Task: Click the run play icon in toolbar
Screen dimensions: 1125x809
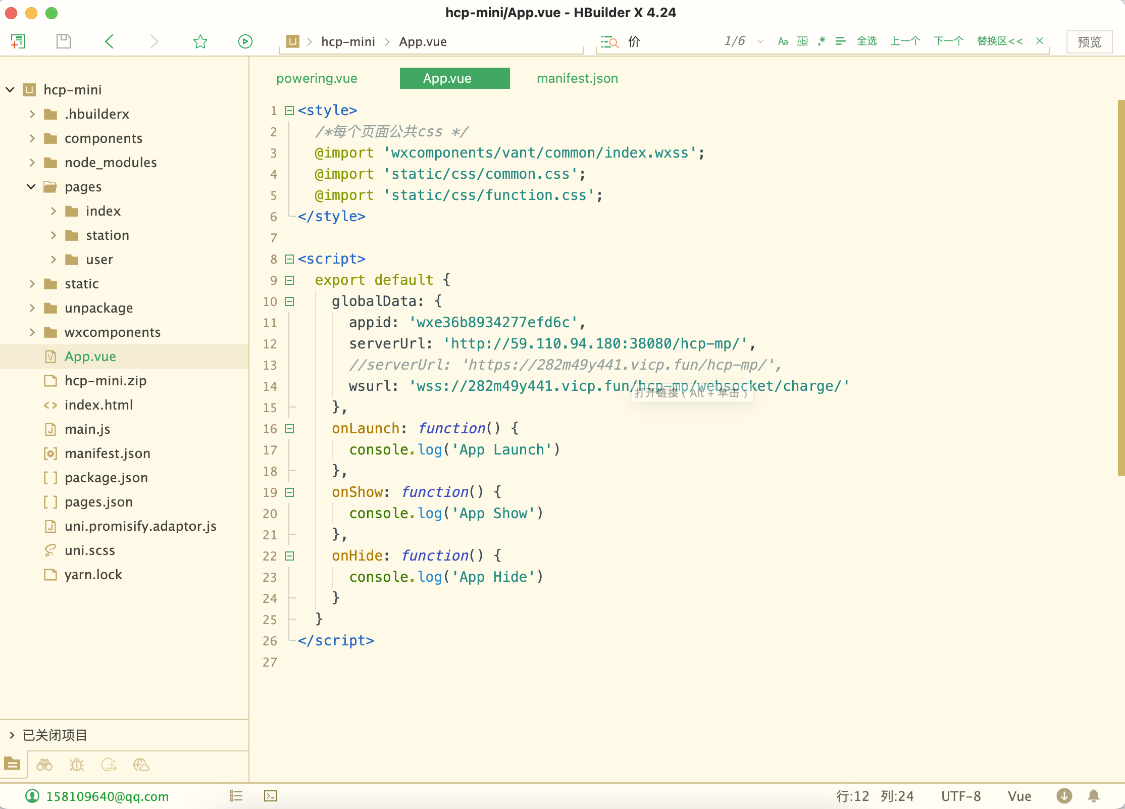Action: 245,41
